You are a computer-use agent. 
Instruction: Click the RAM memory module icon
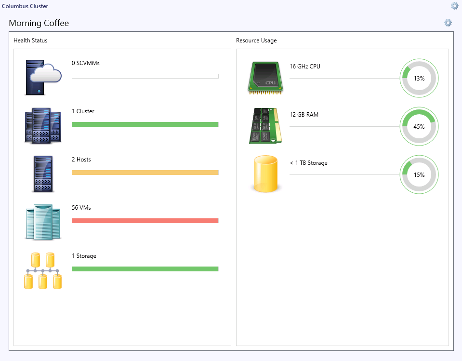(x=265, y=126)
